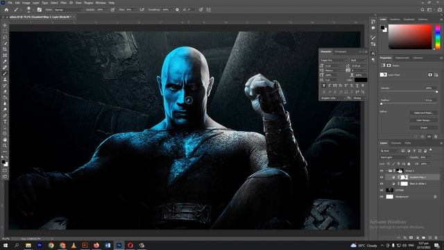Image resolution: width=444 pixels, height=250 pixels.
Task: Open the Kind layer filter dropdown
Action: [389, 151]
